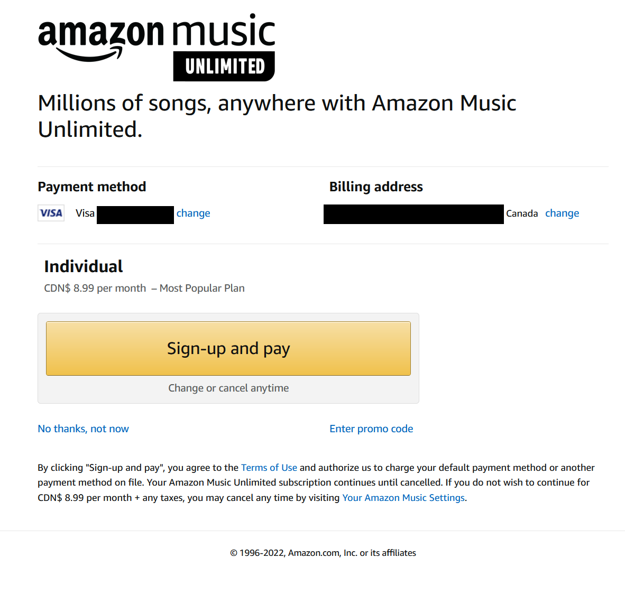
Task: Open the Terms of Use link
Action: point(269,468)
